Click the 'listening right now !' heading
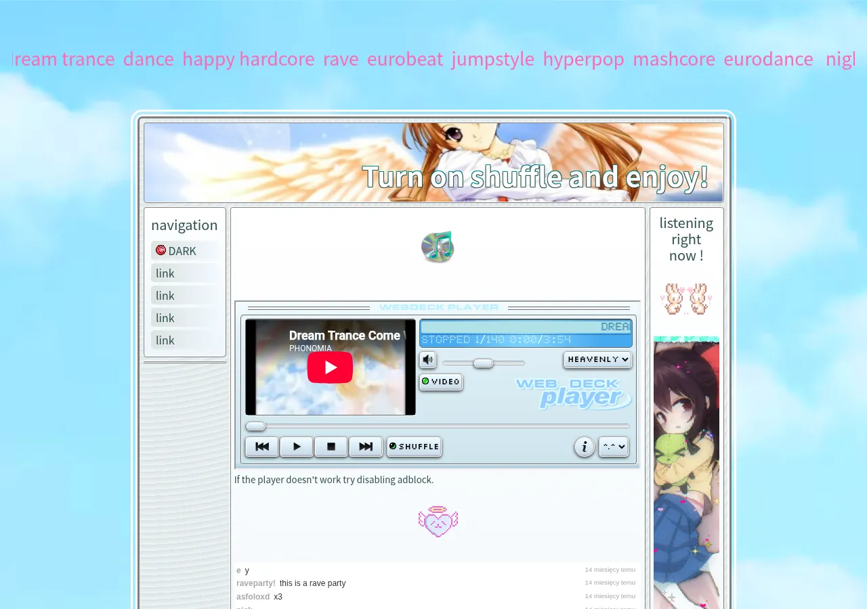Image resolution: width=867 pixels, height=609 pixels. [686, 240]
